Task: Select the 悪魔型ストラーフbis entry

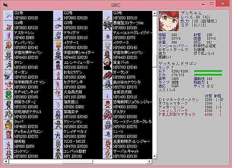Action: [127, 25]
